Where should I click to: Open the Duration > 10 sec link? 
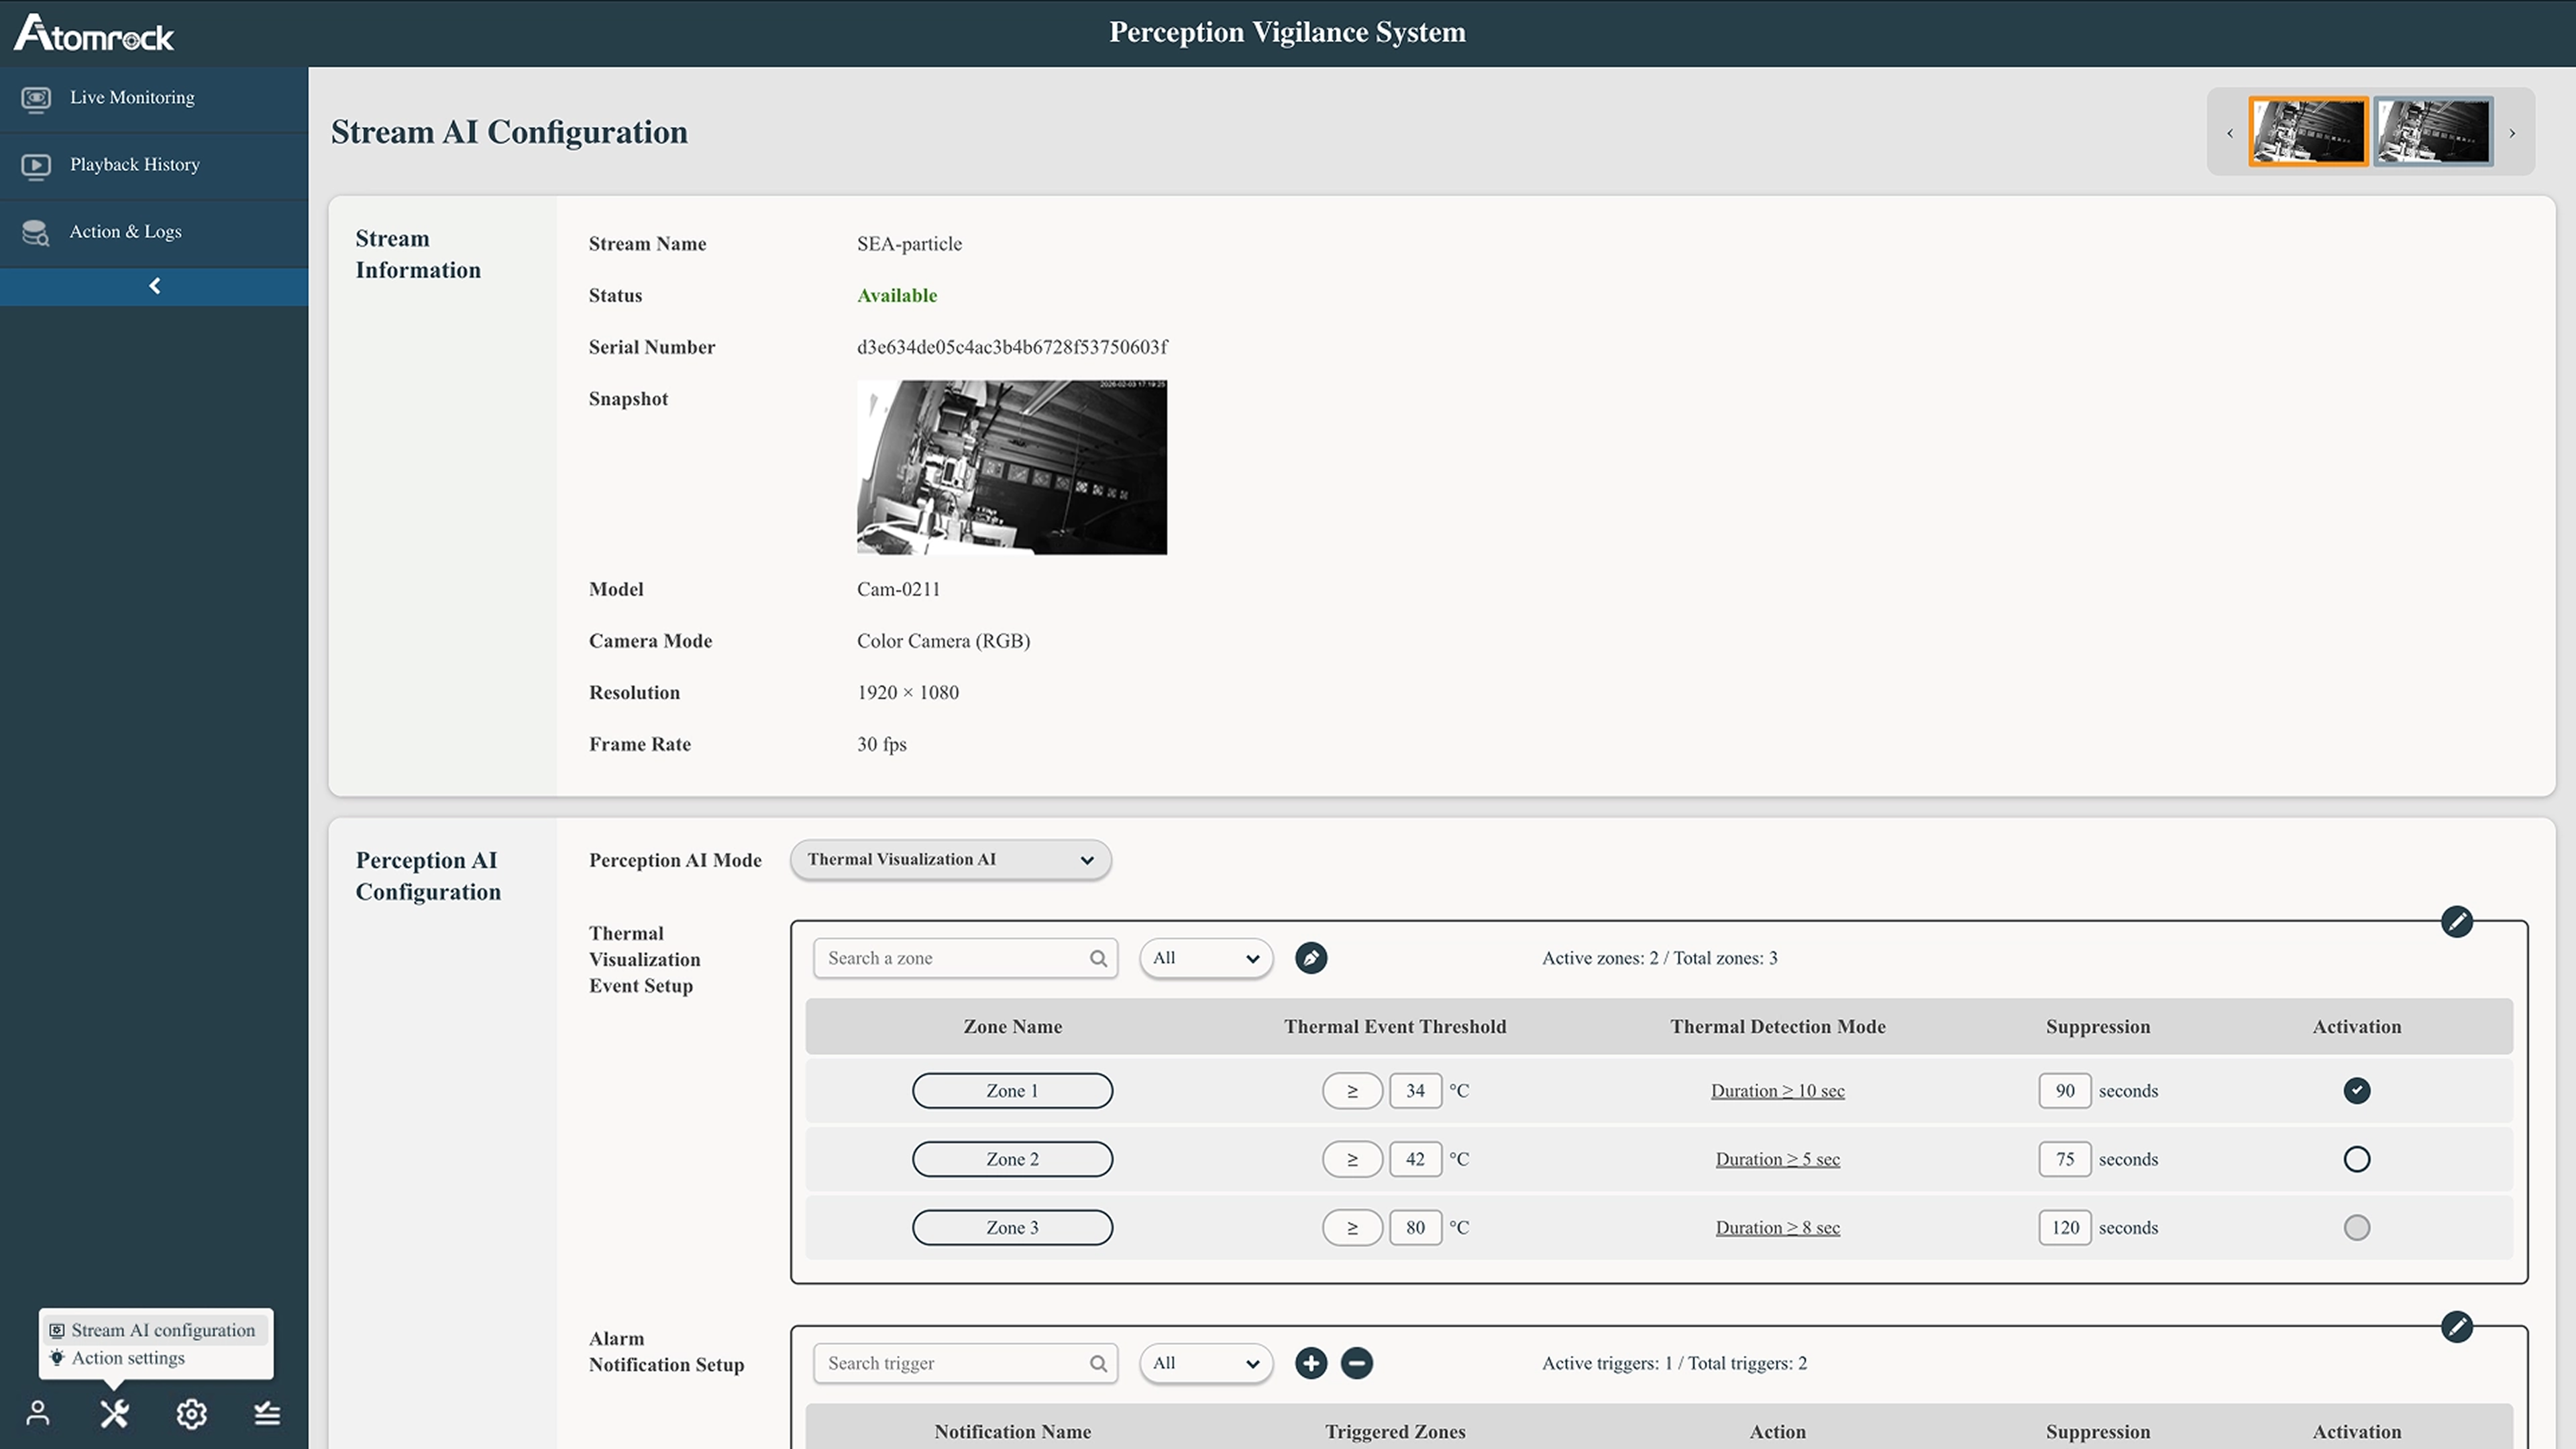pos(1777,1091)
